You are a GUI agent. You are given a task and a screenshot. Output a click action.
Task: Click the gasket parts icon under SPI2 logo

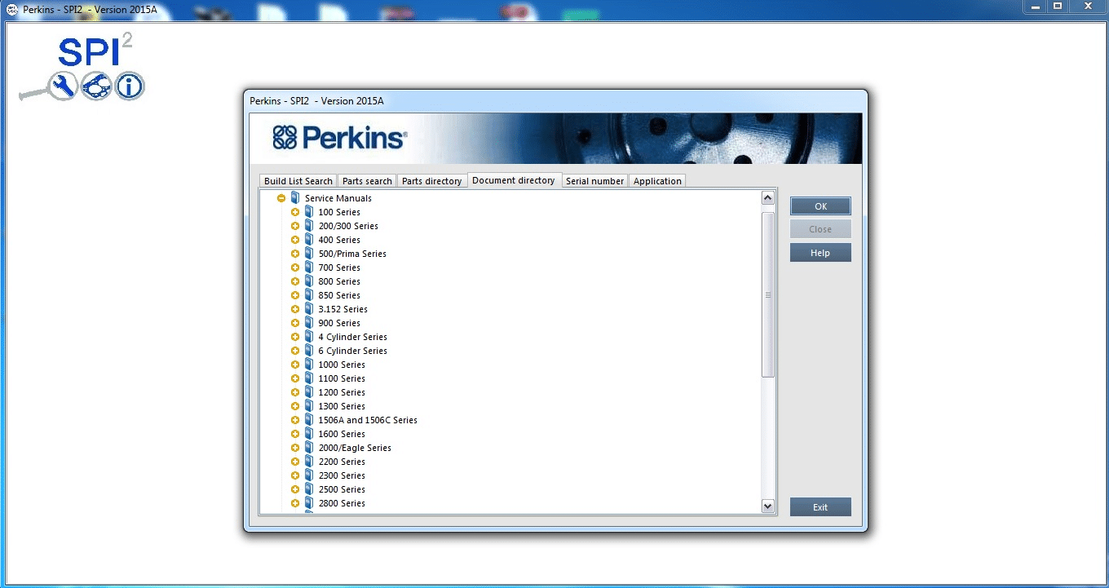point(95,86)
